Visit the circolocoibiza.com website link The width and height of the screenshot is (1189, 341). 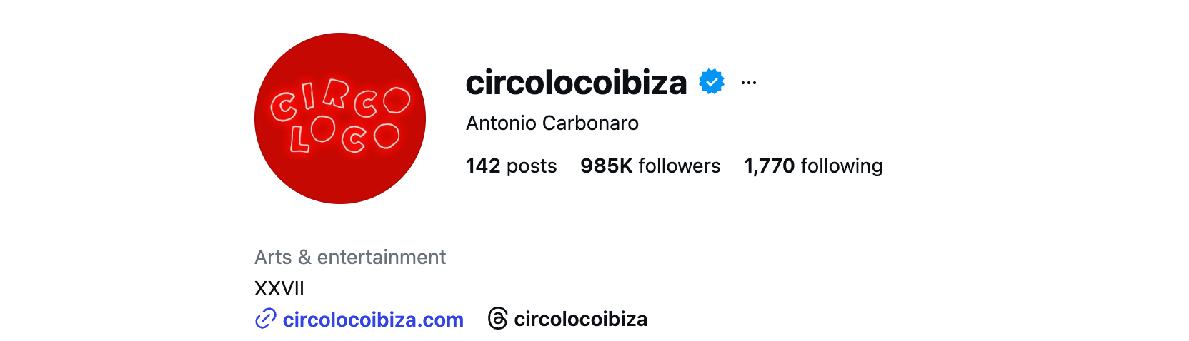(x=373, y=320)
